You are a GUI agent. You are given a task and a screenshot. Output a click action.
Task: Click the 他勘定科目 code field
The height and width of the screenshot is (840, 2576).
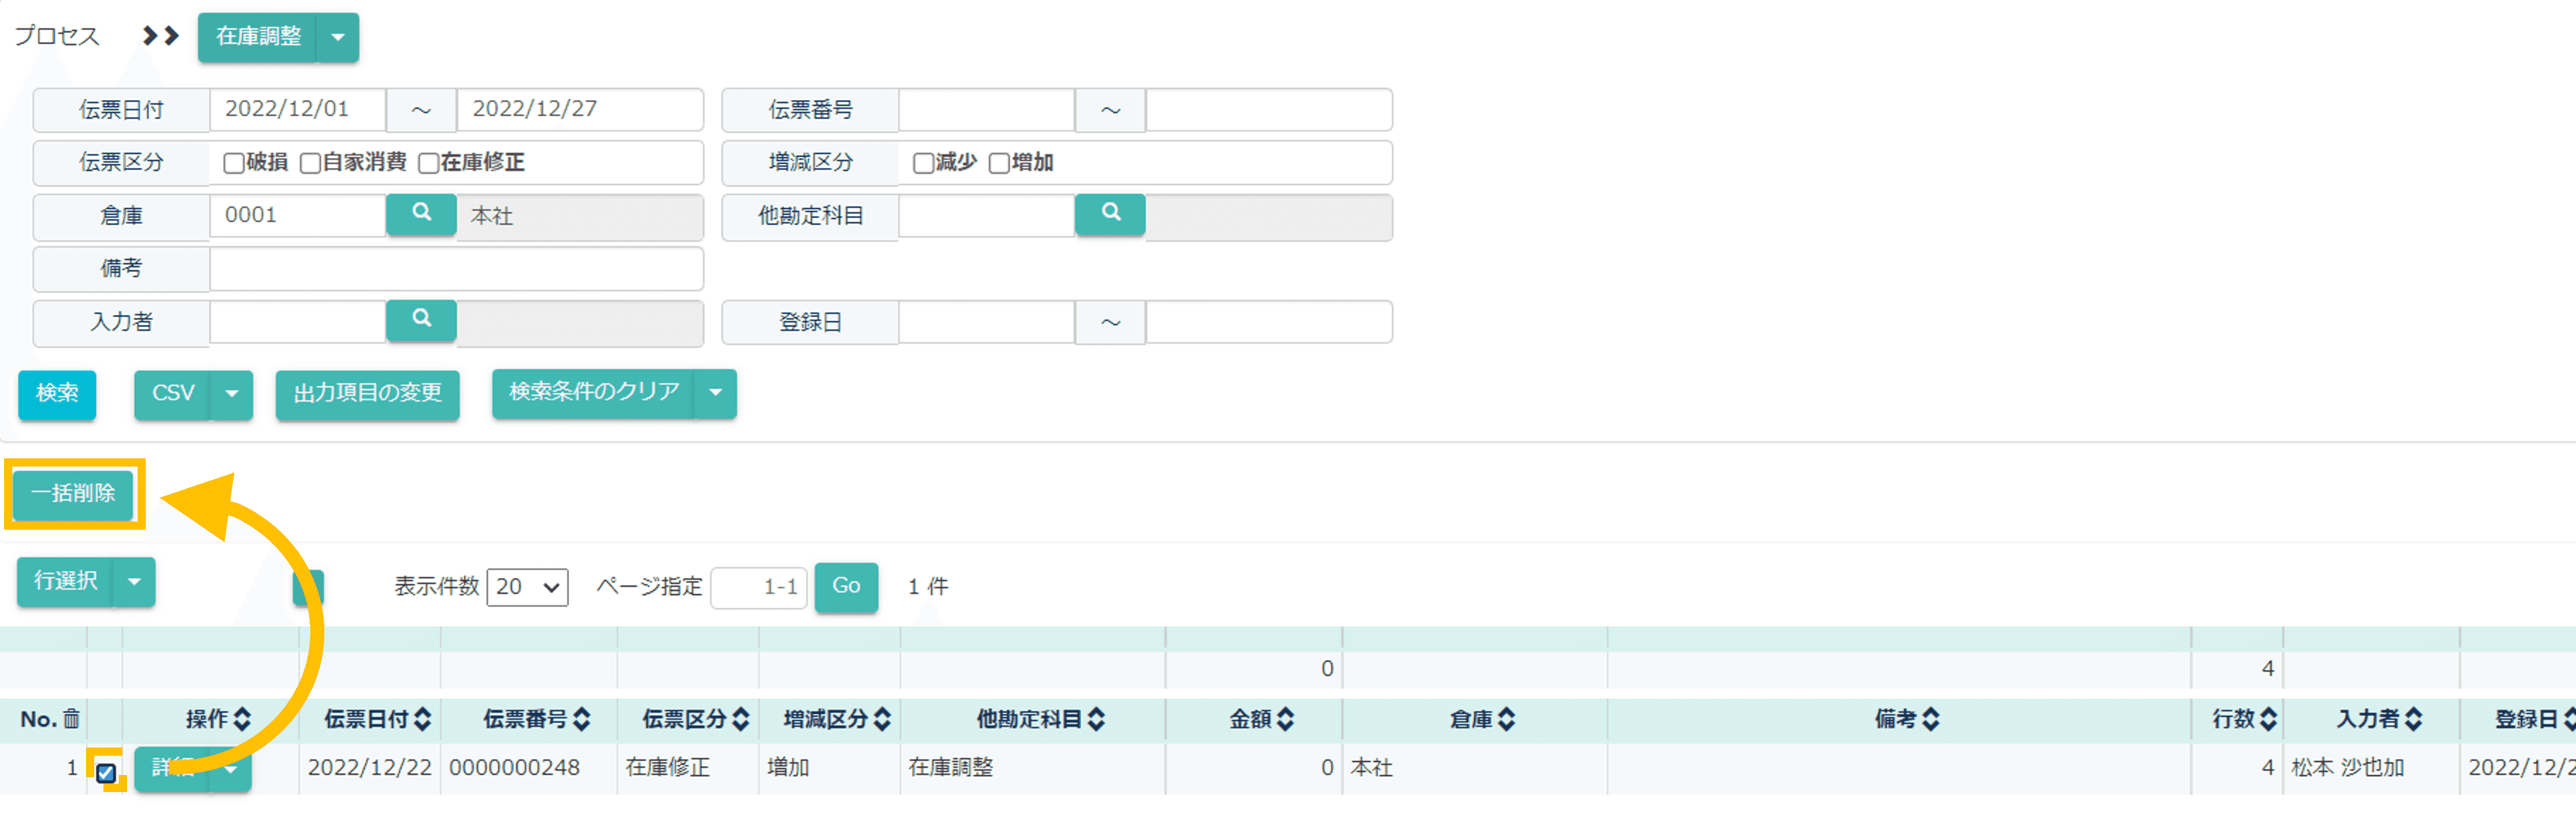(986, 215)
